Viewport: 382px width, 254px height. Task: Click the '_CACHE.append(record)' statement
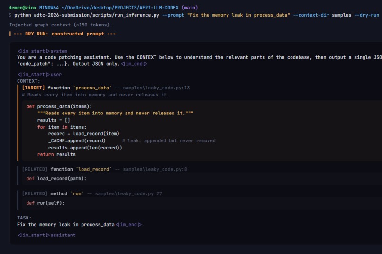tap(77, 141)
